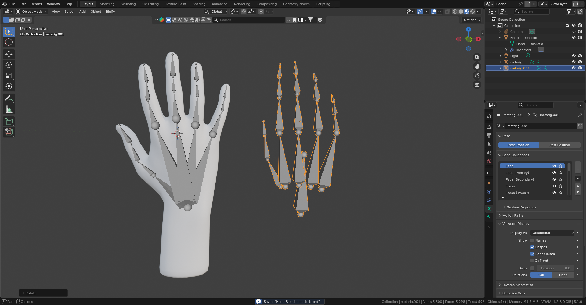Image resolution: width=586 pixels, height=305 pixels.
Task: Open the Render menu
Action: (x=36, y=4)
